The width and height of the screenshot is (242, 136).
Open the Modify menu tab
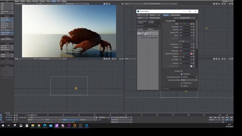tap(23, 1)
